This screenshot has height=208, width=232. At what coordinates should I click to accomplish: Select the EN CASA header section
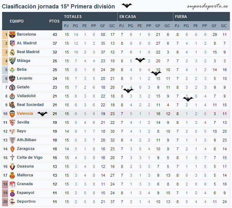(x=145, y=17)
